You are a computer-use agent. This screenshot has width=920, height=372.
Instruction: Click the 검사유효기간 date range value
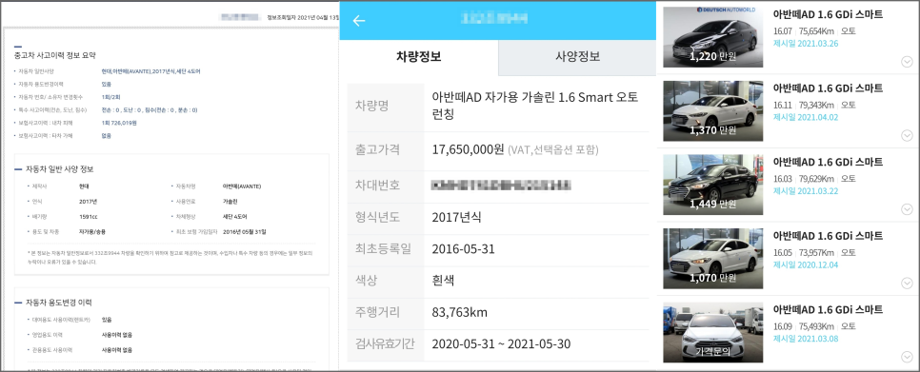501,343
